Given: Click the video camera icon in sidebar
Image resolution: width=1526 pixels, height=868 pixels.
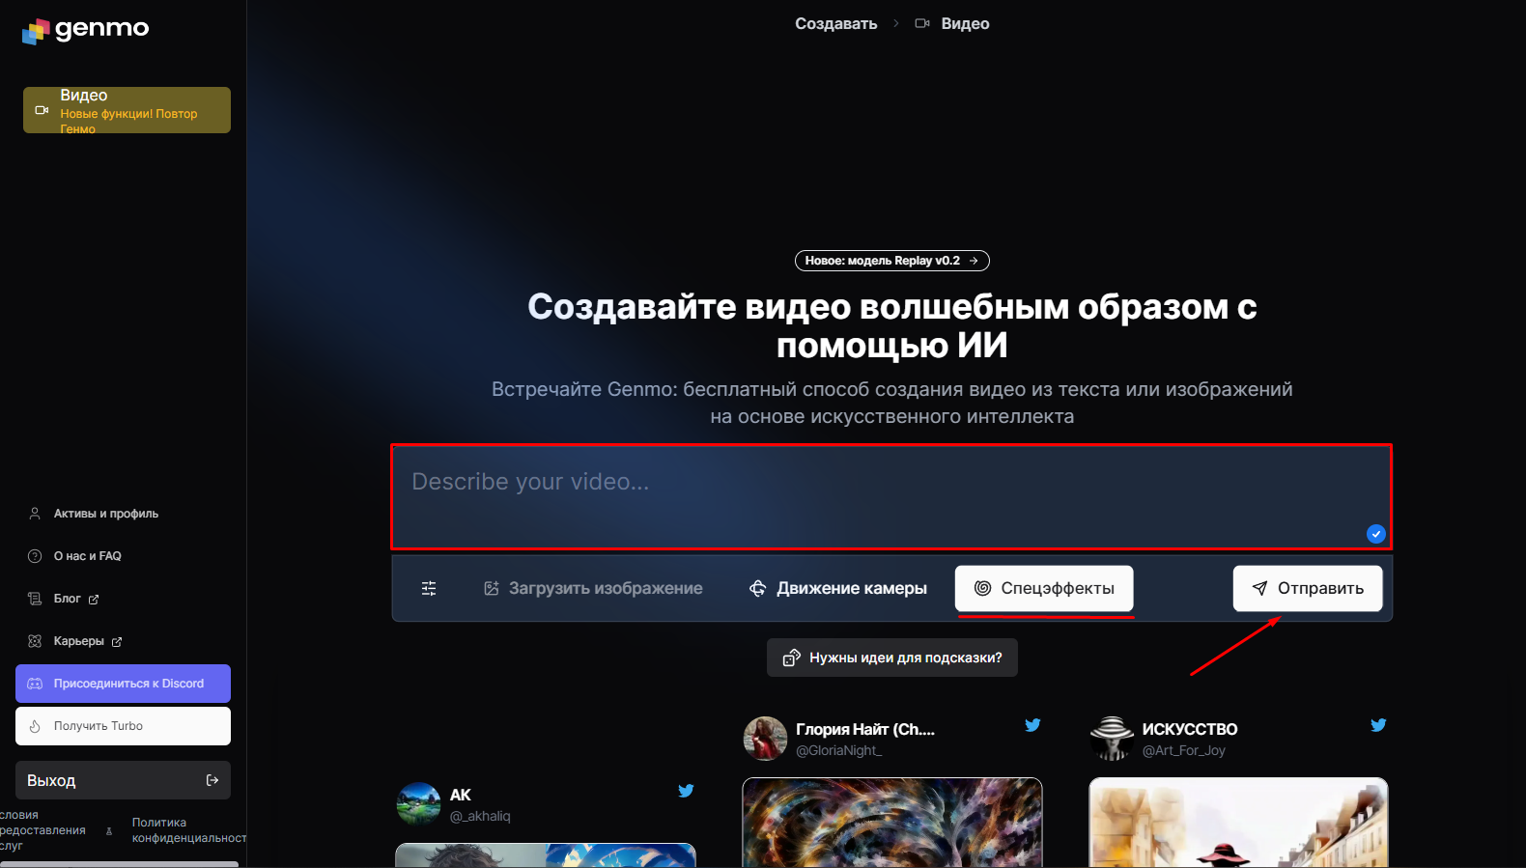Looking at the screenshot, I should [42, 110].
